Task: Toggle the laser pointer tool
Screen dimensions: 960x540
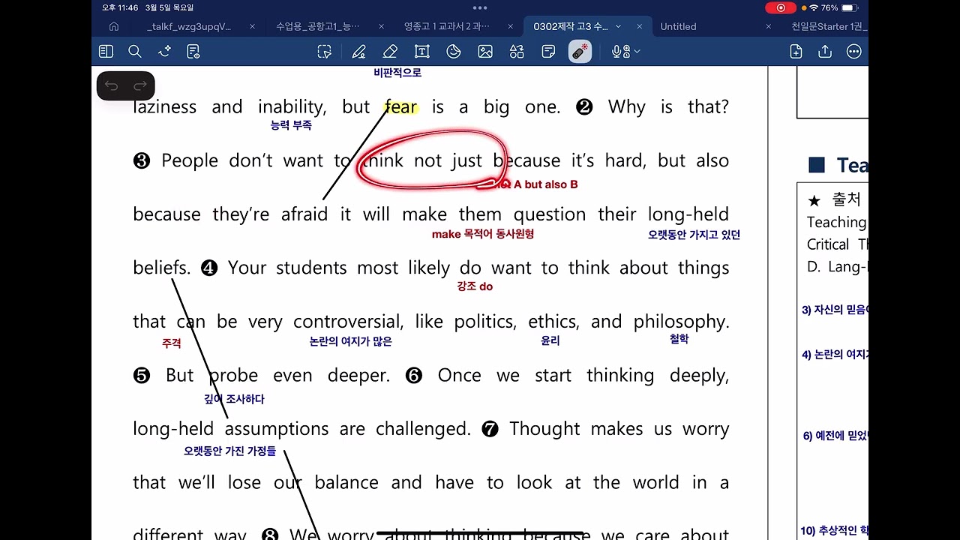Action: pyautogui.click(x=580, y=51)
